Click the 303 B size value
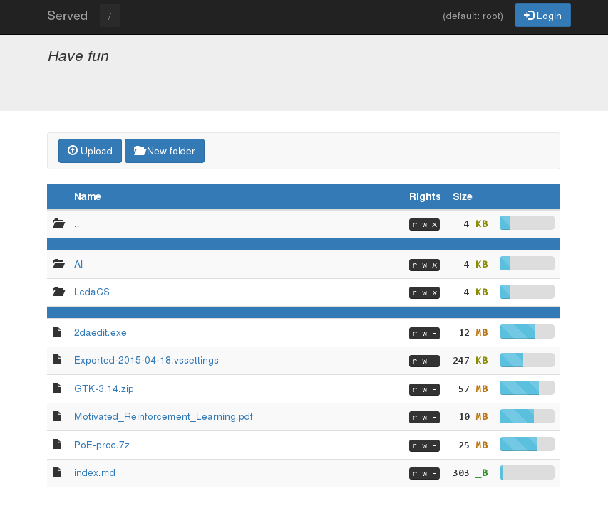This screenshot has height=513, width=608. pos(470,473)
